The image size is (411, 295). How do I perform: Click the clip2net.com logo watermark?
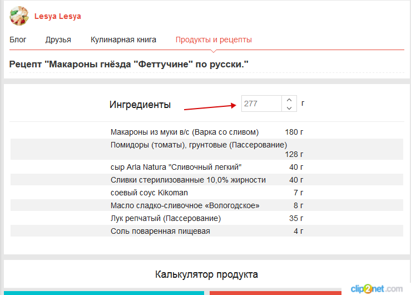376,288
